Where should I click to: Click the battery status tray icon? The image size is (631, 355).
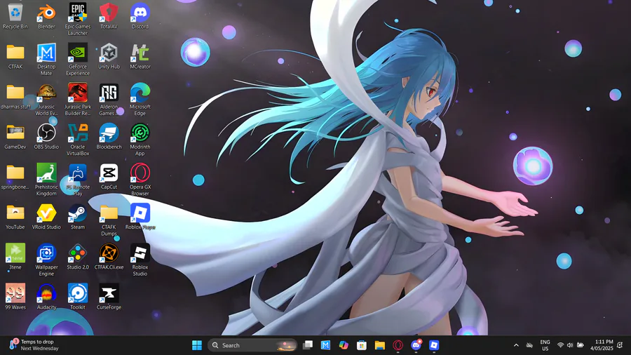click(581, 345)
